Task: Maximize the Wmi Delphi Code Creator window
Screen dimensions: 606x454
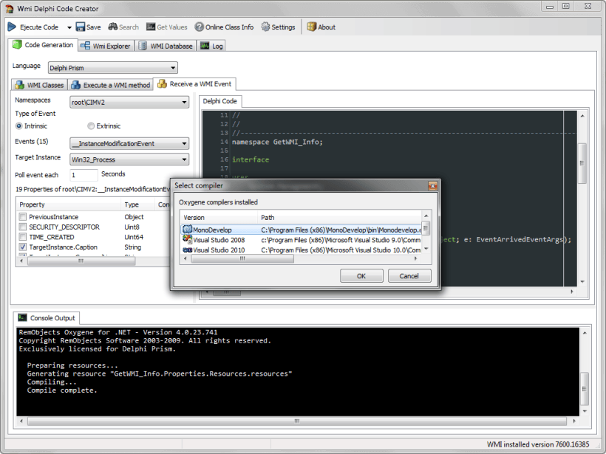Action: tap(566, 6)
